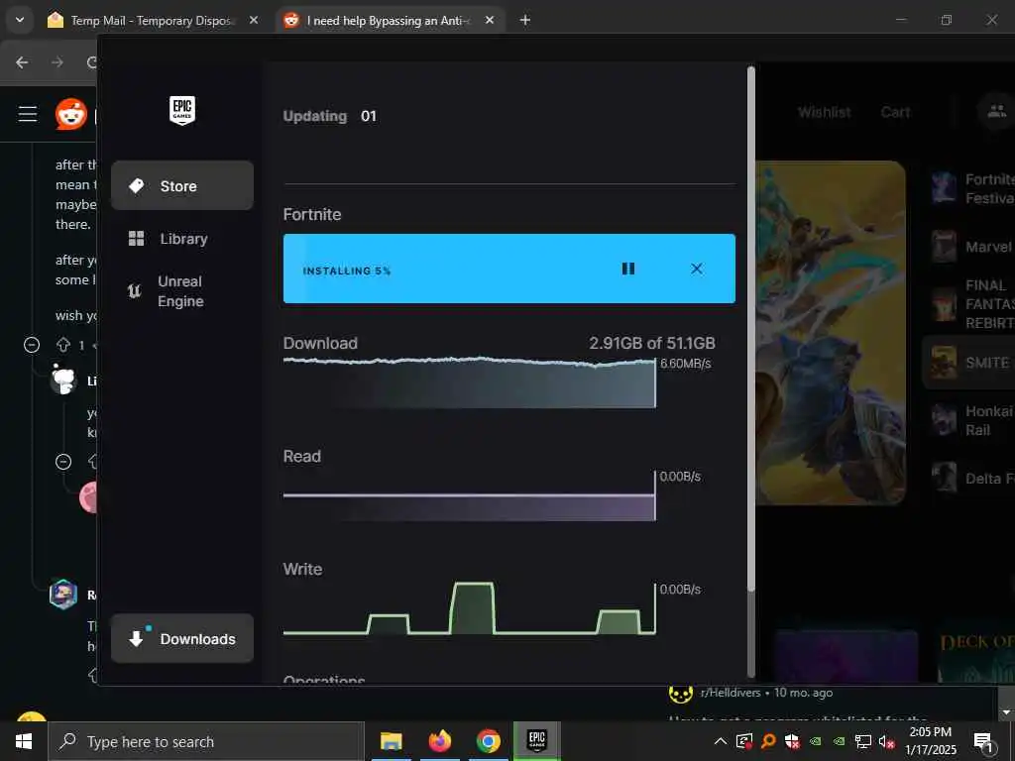This screenshot has width=1015, height=761.
Task: Go forward in the browser
Action: (x=57, y=62)
